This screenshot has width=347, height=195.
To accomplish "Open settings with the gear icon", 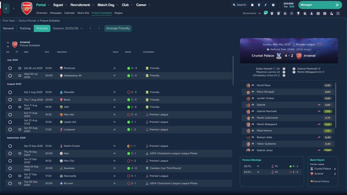I will pos(273,5).
